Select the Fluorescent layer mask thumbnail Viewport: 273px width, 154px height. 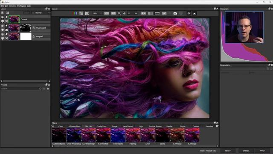point(26,28)
